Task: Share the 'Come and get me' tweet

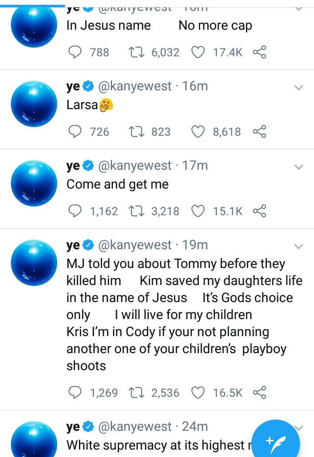Action: (259, 211)
